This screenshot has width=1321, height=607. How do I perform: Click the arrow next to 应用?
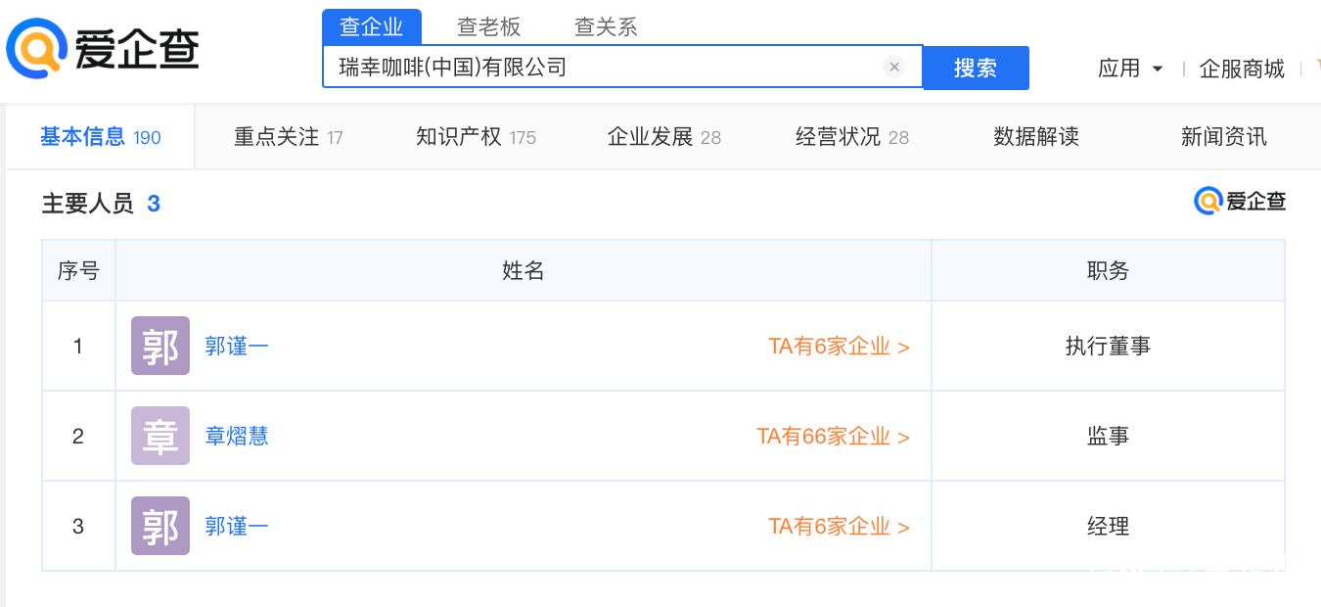click(x=1158, y=70)
